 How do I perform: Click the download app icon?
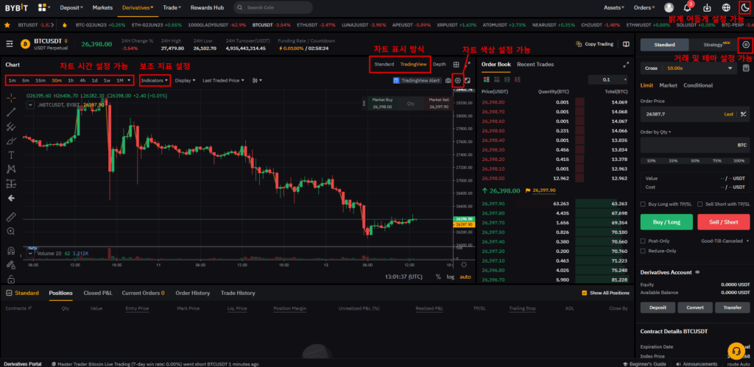[707, 7]
